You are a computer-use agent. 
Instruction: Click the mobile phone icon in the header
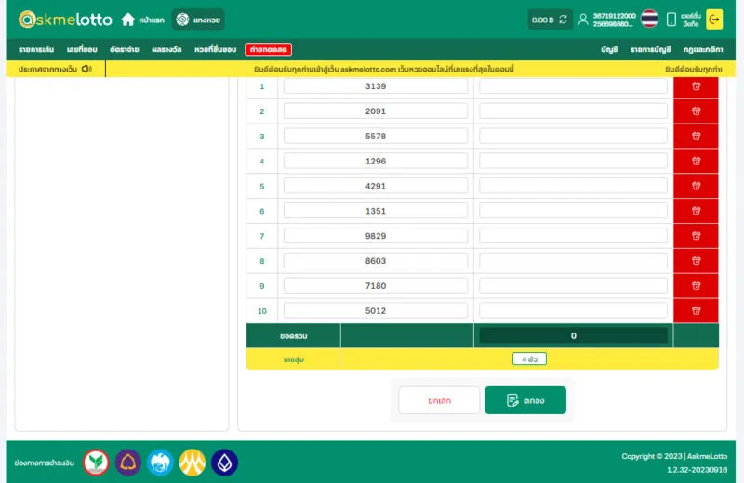point(671,20)
